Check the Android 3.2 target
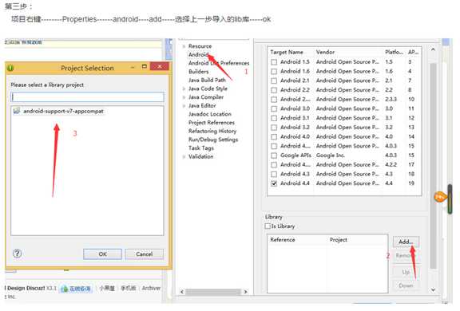The image size is (460, 311). (274, 128)
